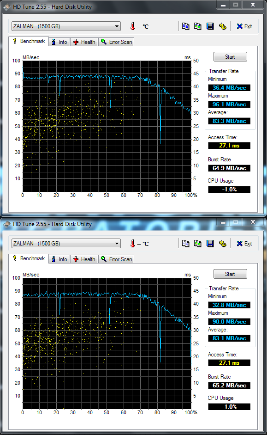Viewport: 267px width, 435px height.
Task: Click save floppy icon in bottom window
Action: coord(210,244)
